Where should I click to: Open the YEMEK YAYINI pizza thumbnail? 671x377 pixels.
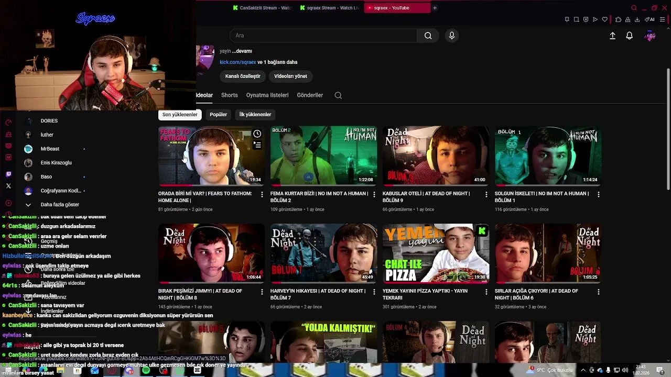tap(436, 253)
